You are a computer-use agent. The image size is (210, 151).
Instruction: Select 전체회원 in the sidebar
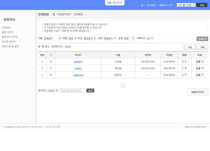coord(6,28)
